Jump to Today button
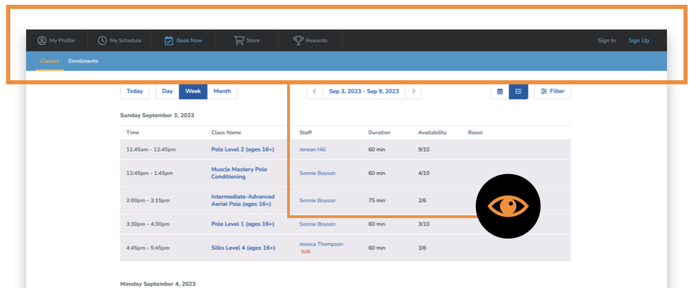Viewport: 691px width, 288px height. (x=135, y=91)
